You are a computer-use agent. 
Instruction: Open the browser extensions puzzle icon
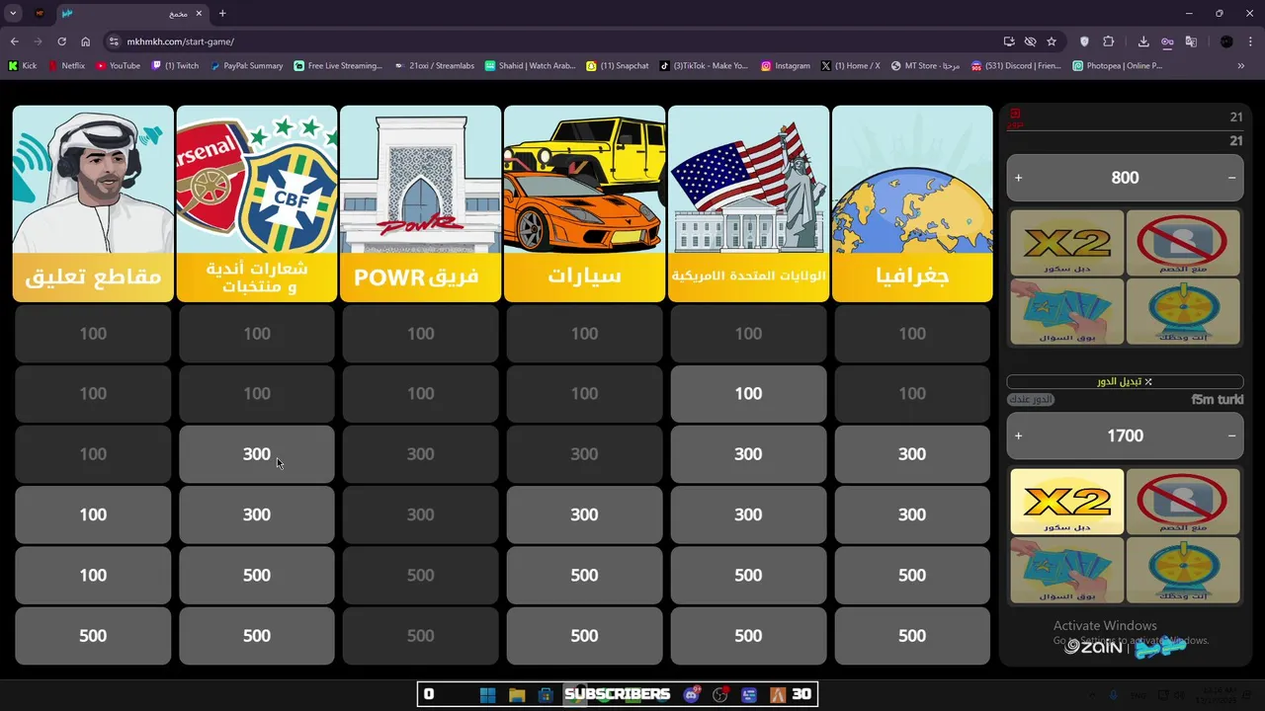pyautogui.click(x=1108, y=41)
